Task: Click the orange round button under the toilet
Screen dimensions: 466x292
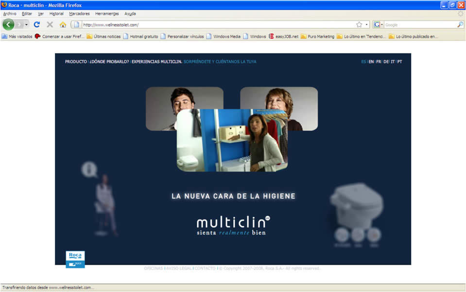Action: point(374,235)
